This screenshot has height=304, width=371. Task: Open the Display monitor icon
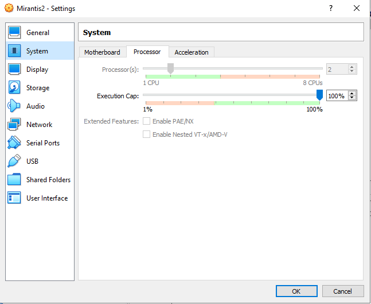pyautogui.click(x=14, y=70)
